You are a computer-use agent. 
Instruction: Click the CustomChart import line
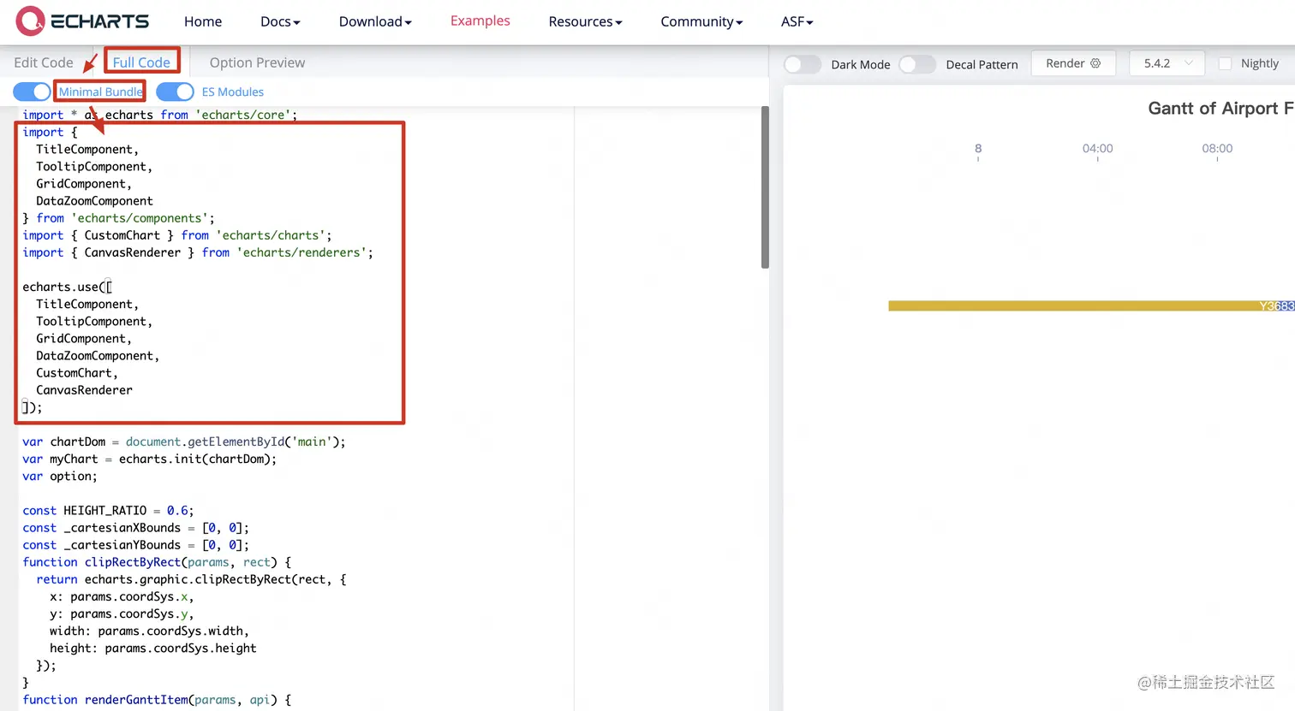(177, 235)
